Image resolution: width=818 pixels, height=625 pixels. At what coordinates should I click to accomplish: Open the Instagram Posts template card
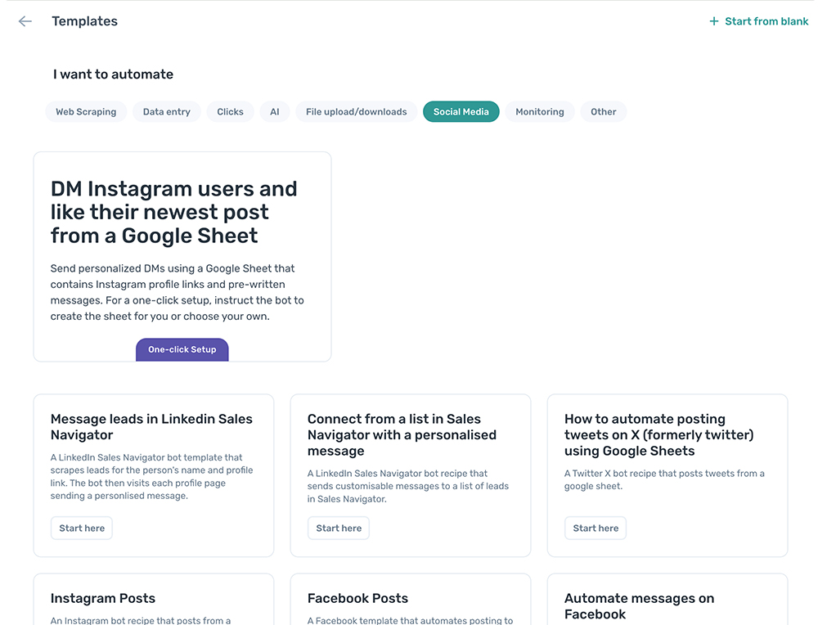[x=154, y=600]
